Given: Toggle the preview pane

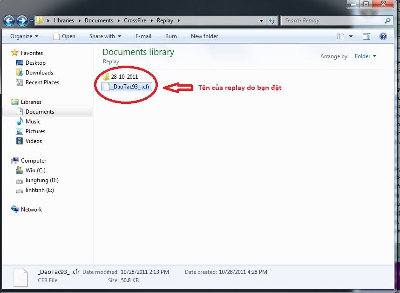Looking at the screenshot, I should (x=366, y=36).
